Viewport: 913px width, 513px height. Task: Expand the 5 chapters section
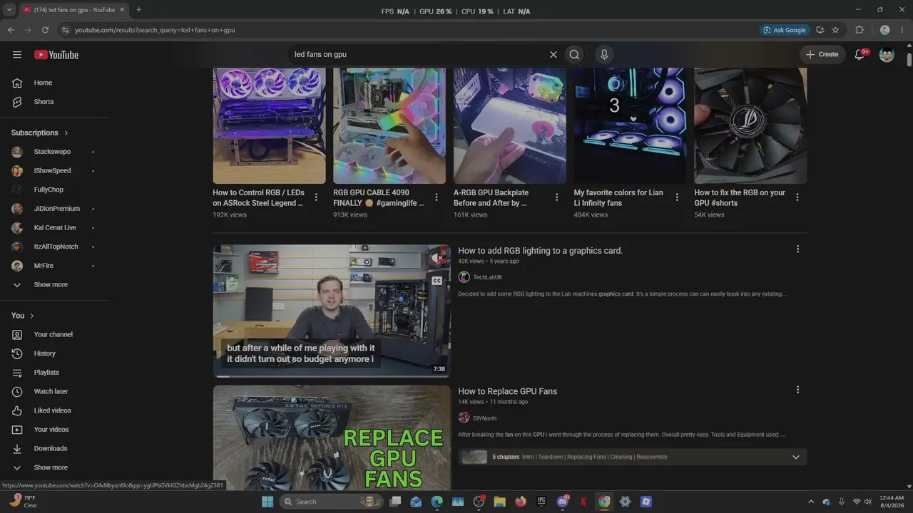pyautogui.click(x=796, y=457)
